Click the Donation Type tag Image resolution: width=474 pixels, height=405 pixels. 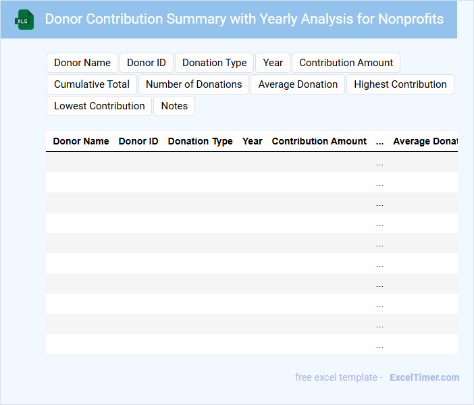pos(215,63)
